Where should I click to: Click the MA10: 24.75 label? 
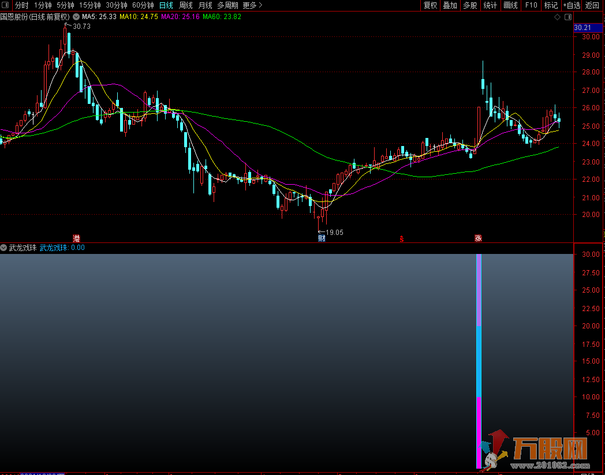click(139, 17)
